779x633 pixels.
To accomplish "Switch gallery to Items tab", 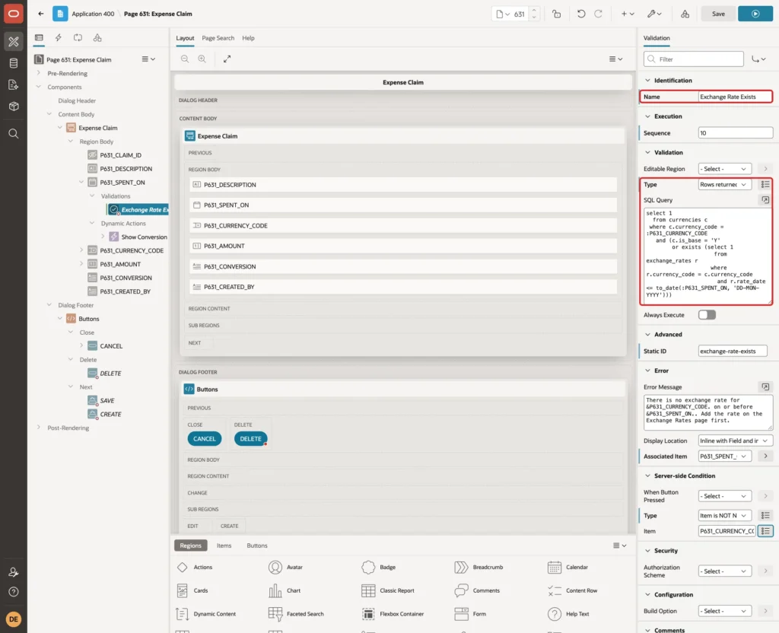I will (224, 546).
